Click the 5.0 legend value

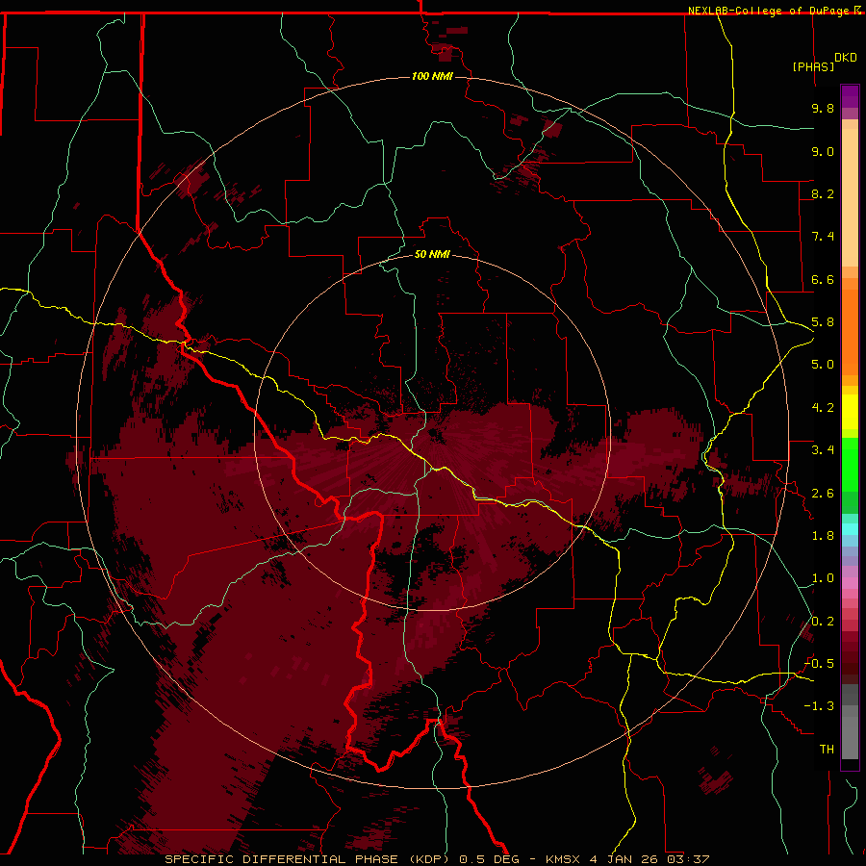point(823,365)
